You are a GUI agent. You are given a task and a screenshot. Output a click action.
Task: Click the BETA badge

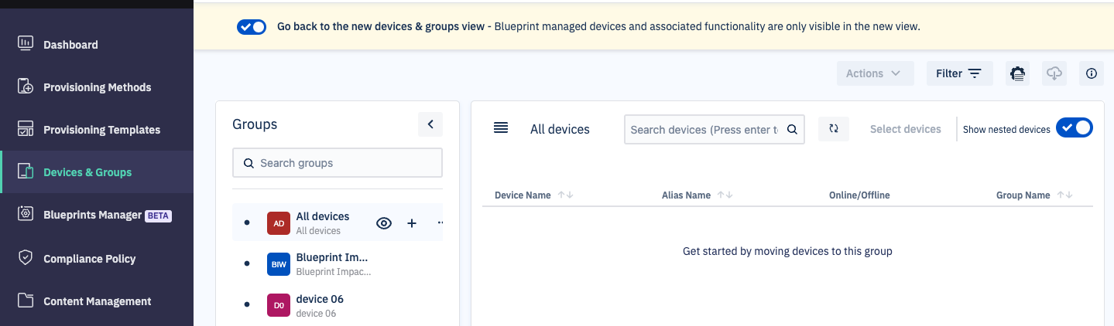pos(158,216)
